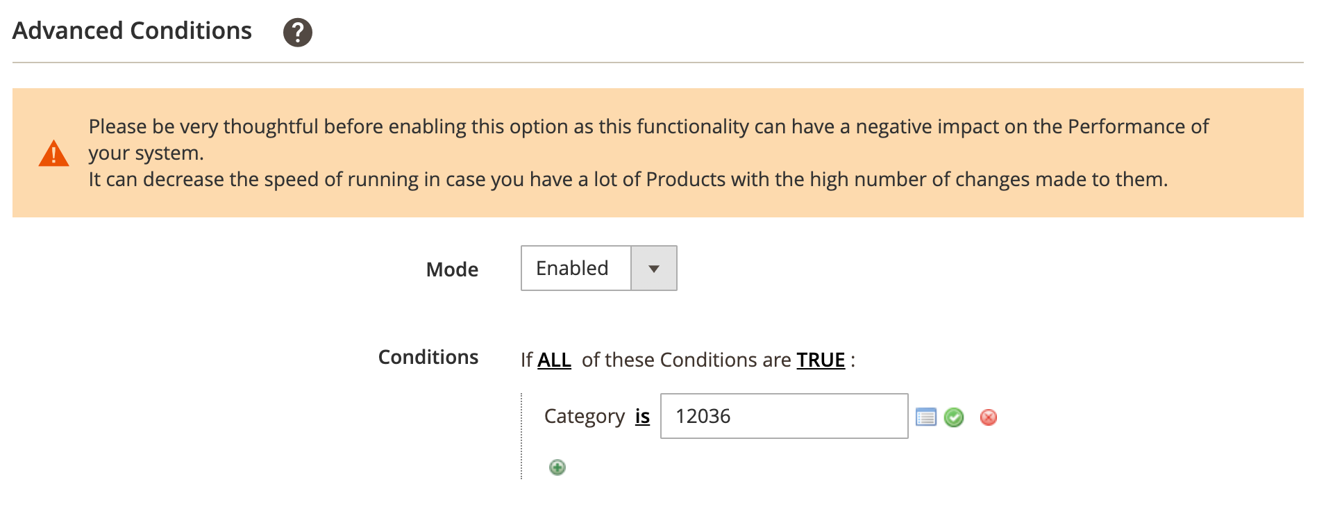Open the category chooser list icon
The width and height of the screenshot is (1326, 507).
(x=926, y=417)
